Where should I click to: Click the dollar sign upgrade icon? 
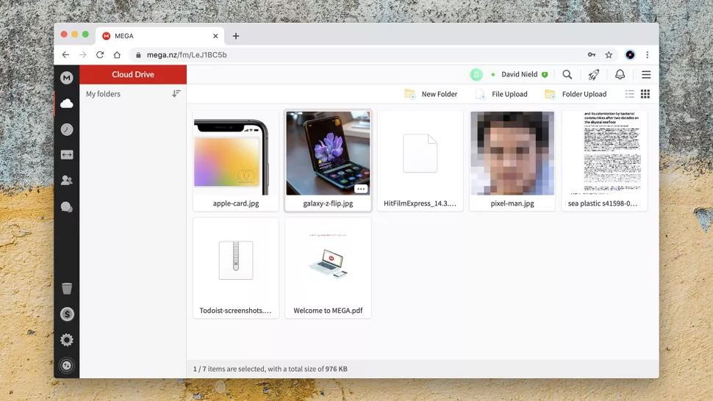[67, 314]
